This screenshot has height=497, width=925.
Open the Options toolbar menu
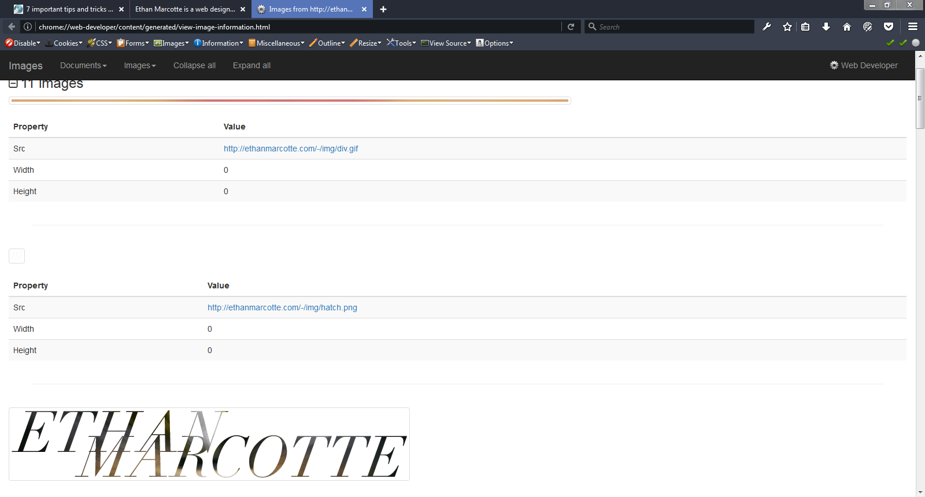point(494,43)
